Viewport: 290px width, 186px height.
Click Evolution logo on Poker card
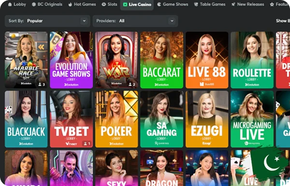tap(116, 144)
